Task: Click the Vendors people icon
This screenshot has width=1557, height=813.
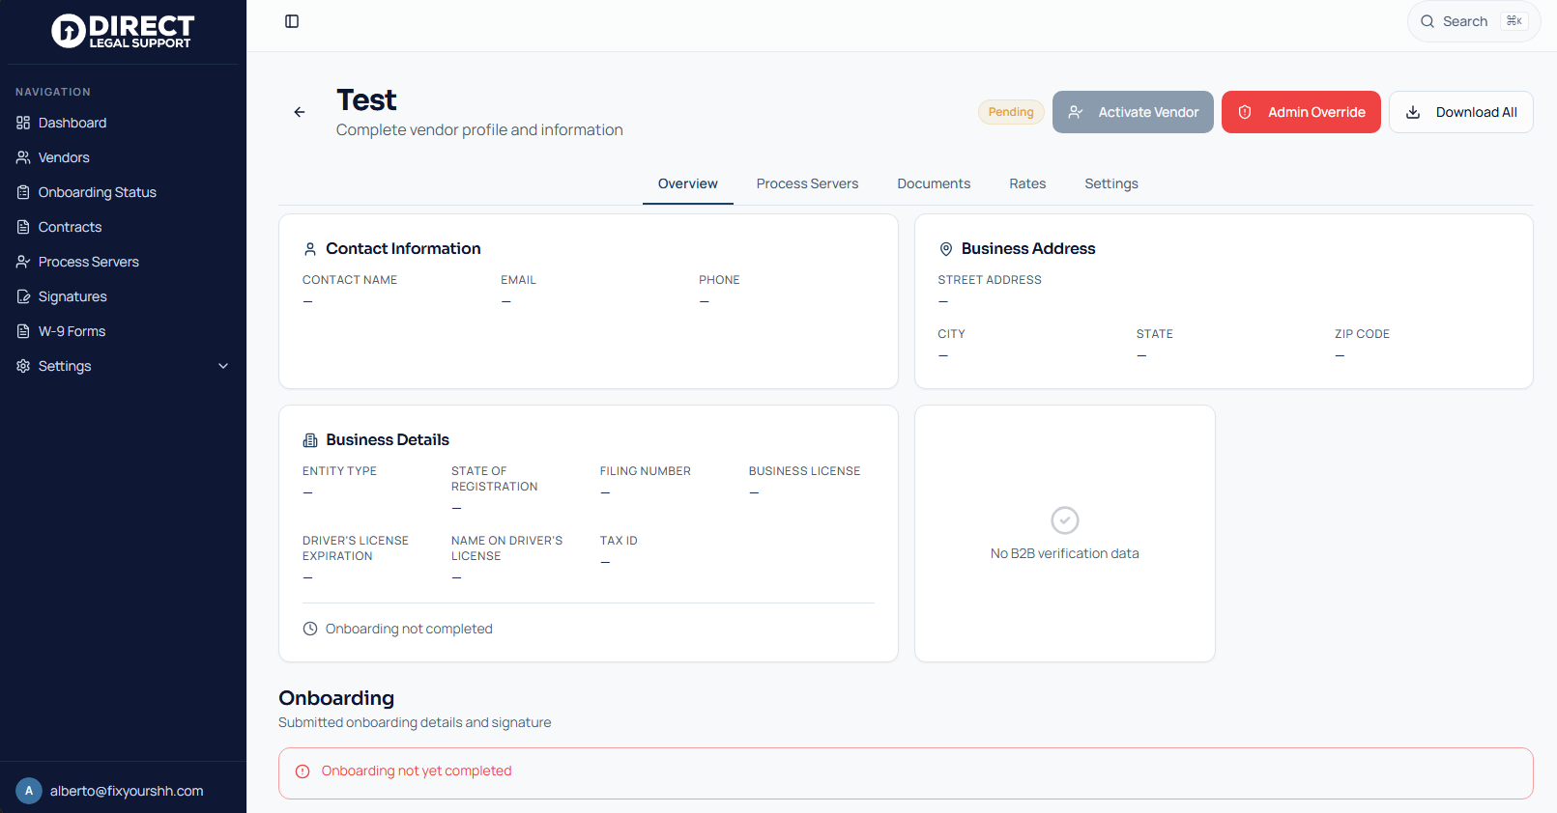Action: [x=23, y=157]
